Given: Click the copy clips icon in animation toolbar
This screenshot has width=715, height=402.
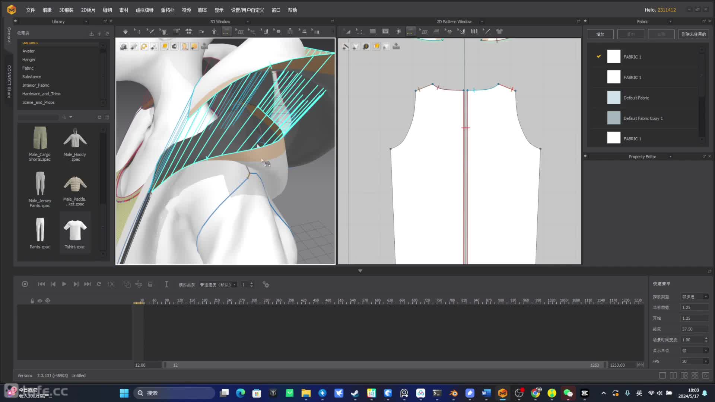Looking at the screenshot, I should tap(127, 284).
